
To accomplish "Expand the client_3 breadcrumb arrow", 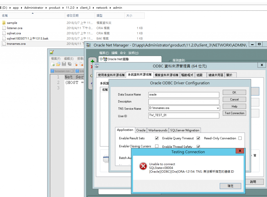I will coord(93,8).
